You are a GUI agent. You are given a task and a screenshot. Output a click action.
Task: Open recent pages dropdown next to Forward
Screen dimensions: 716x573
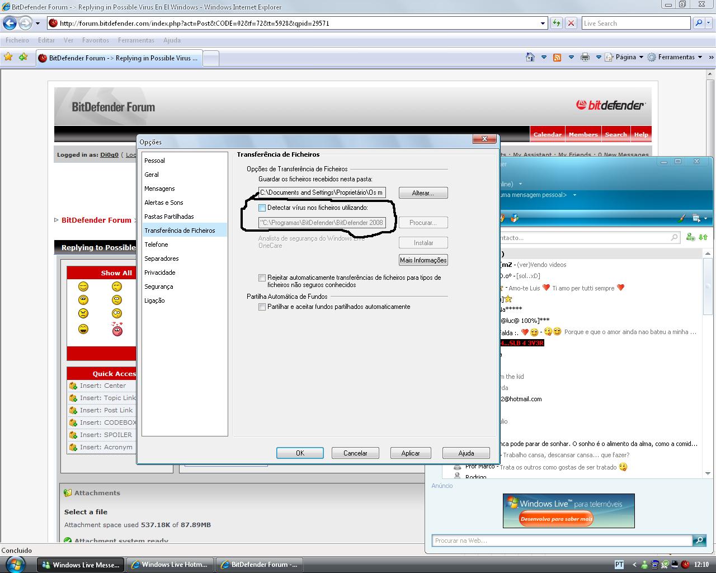pos(37,24)
